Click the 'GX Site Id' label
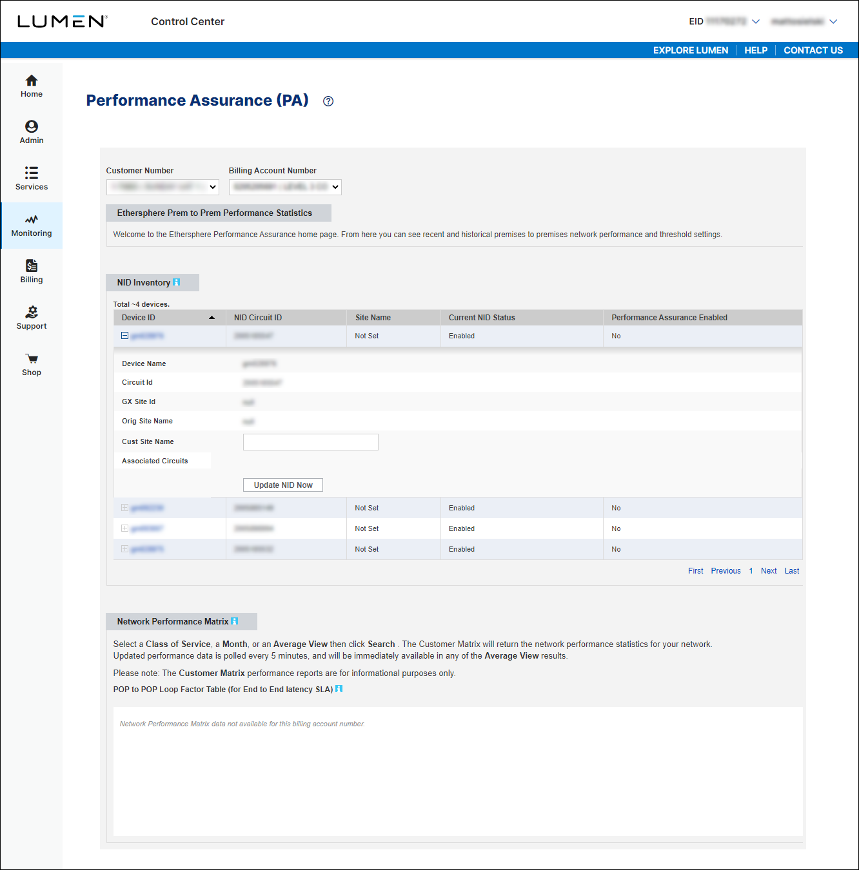The height and width of the screenshot is (870, 859). 139,401
